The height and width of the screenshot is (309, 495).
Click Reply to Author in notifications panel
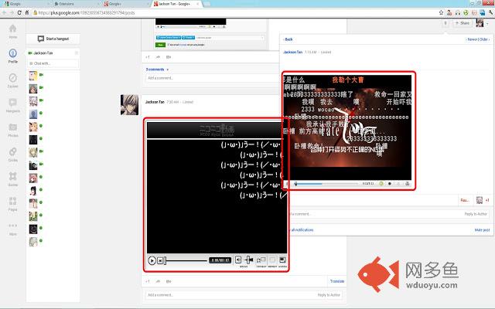pyautogui.click(x=476, y=214)
